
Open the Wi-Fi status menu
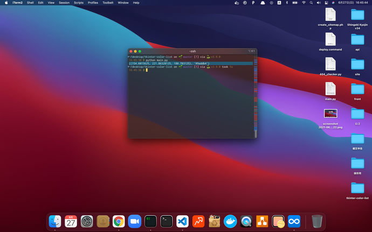[x=304, y=3]
